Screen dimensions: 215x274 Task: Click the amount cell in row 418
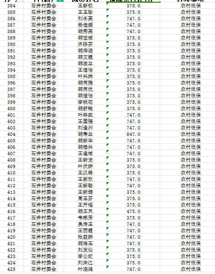[133, 224]
